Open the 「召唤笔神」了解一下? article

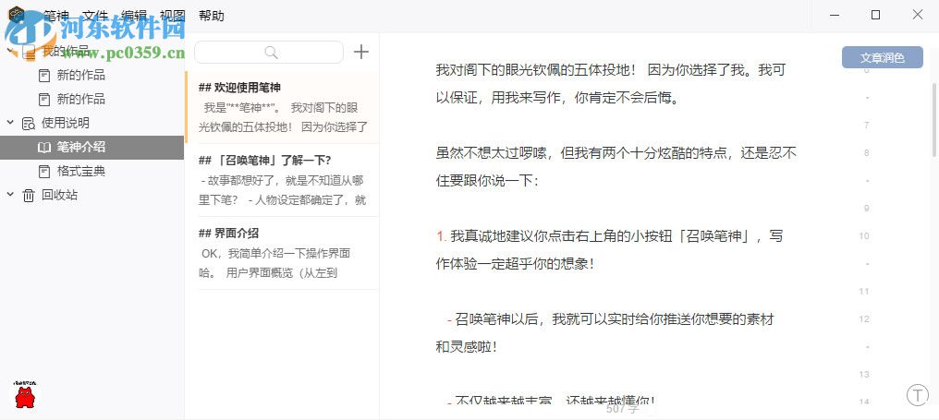pos(282,180)
